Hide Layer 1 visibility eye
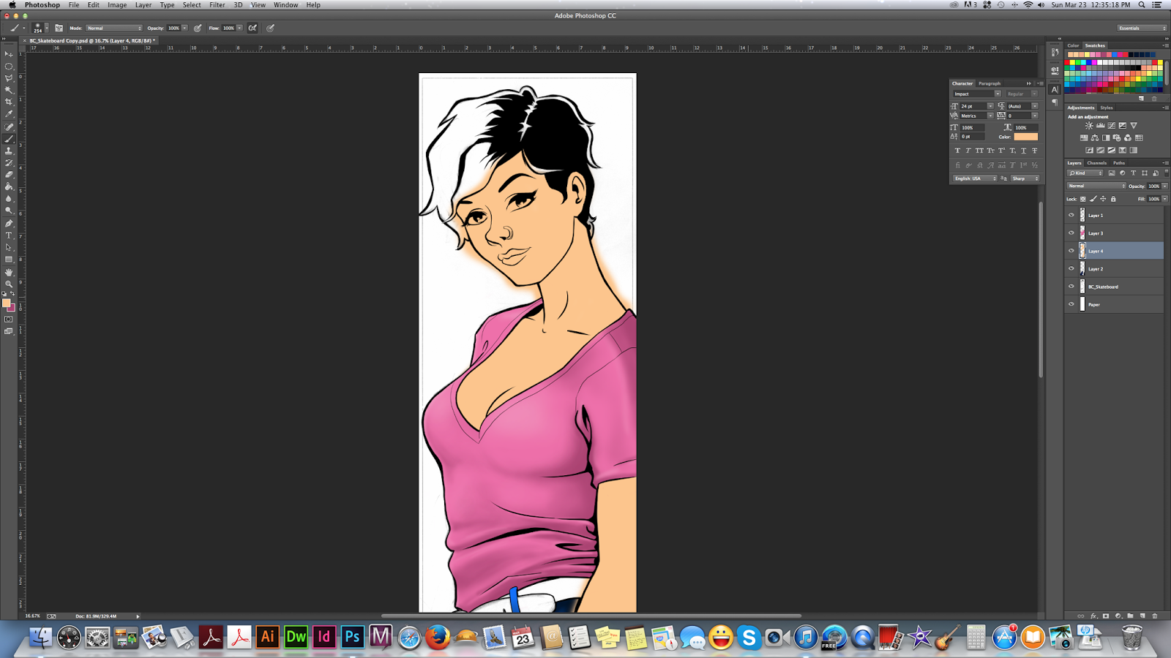 (x=1071, y=215)
